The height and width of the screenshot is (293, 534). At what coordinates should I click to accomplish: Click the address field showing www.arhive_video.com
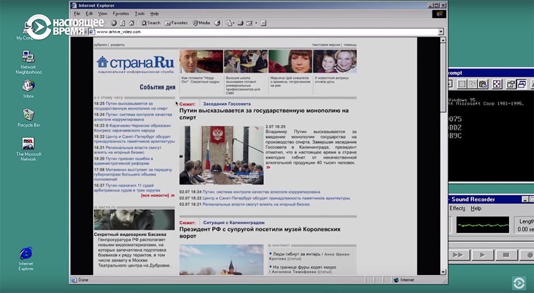click(x=263, y=31)
